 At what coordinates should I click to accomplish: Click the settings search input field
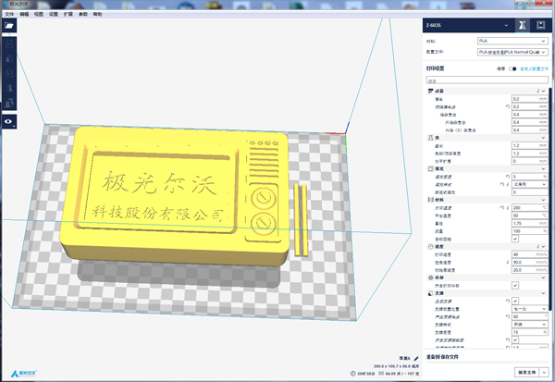pos(486,80)
